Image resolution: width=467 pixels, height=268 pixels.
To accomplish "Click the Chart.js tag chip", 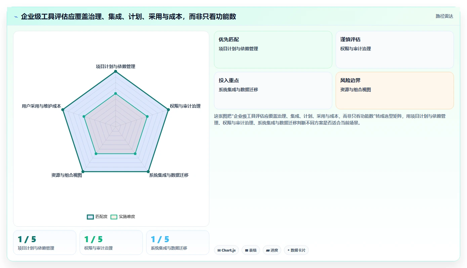I will (226, 250).
